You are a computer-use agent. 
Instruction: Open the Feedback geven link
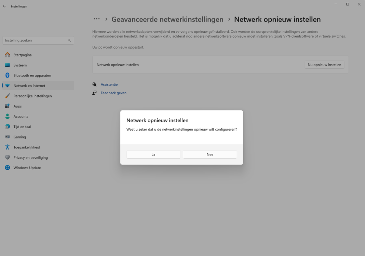113,93
